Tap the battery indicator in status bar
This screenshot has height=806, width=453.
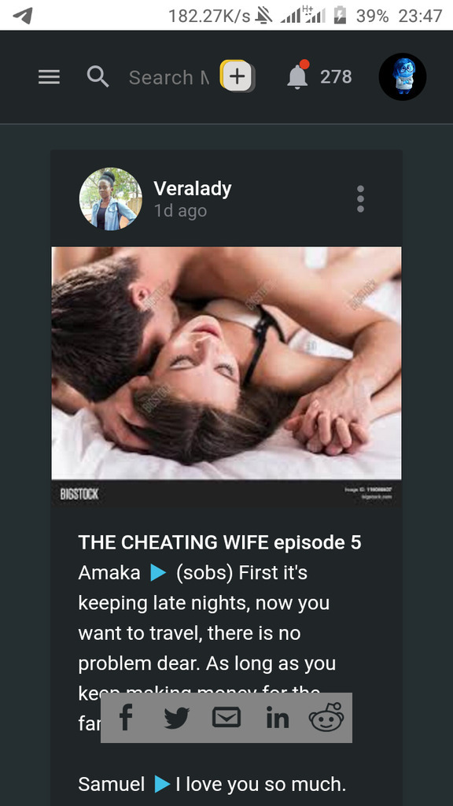340,16
